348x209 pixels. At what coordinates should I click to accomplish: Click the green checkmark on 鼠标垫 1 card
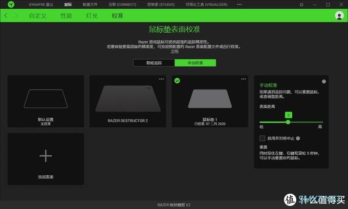pyautogui.click(x=177, y=81)
